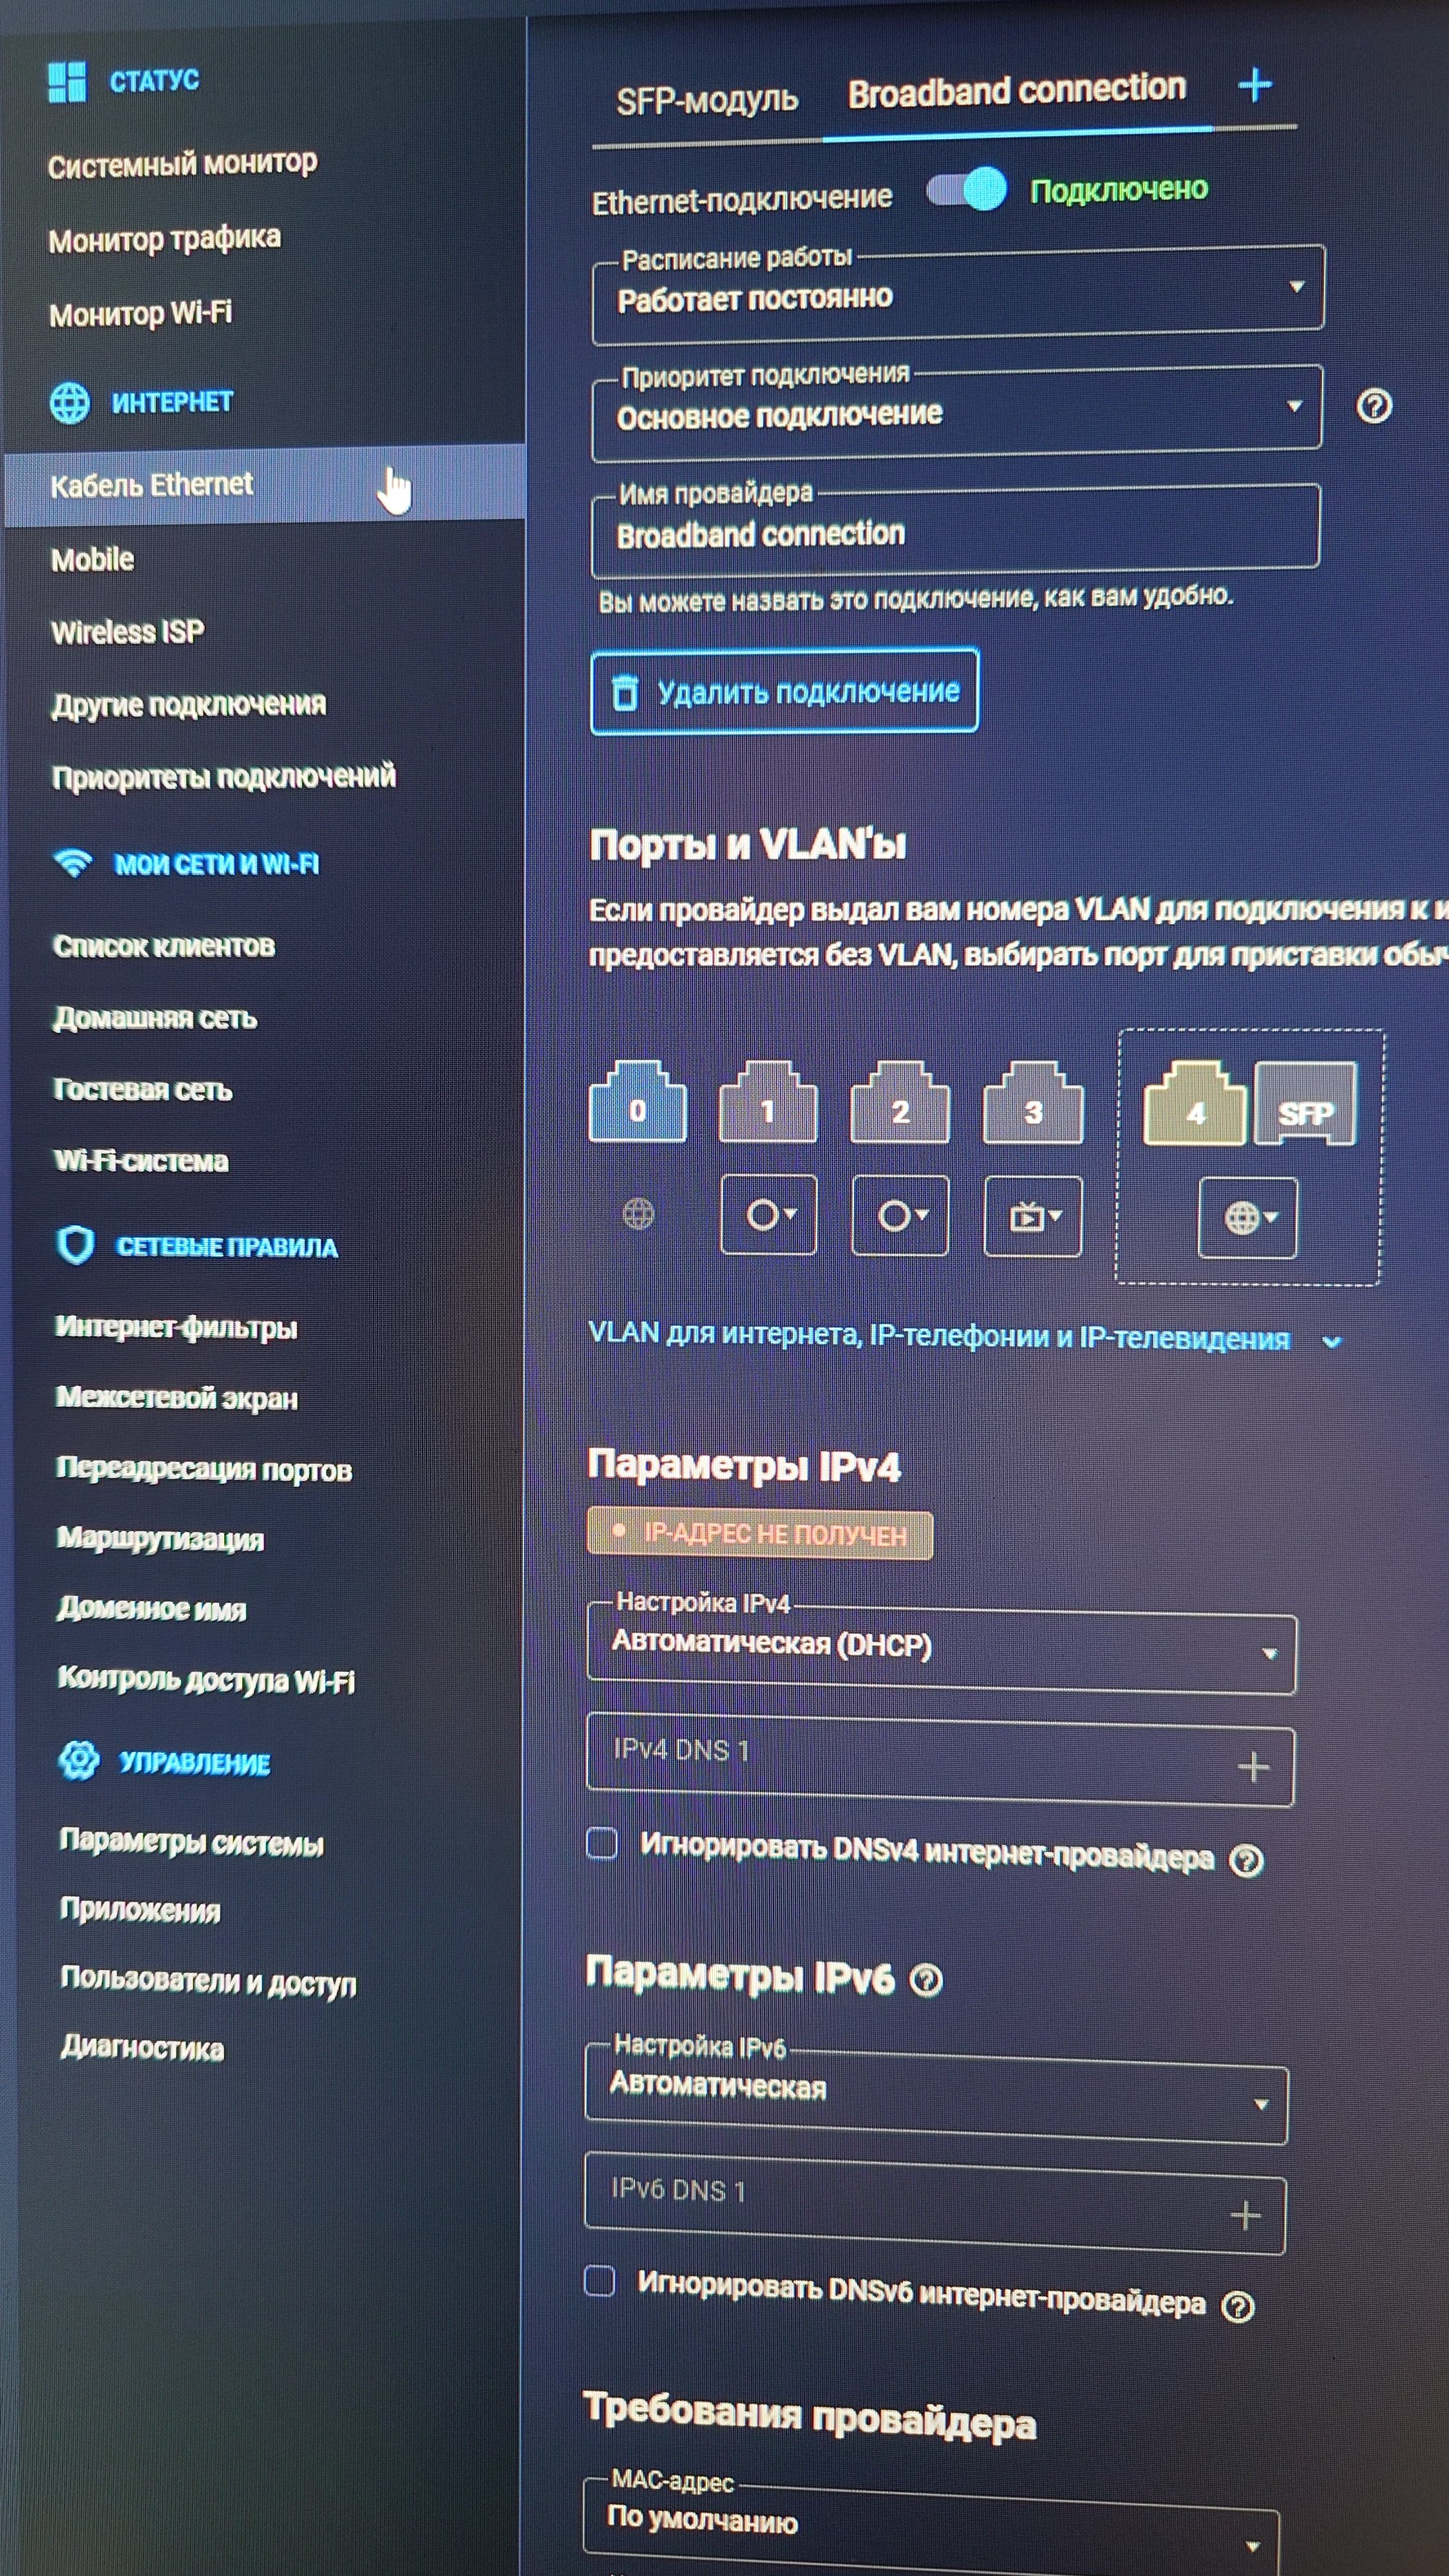Viewport: 1449px width, 2576px height.
Task: Click help icon next to Параметры IPv6
Action: point(927,1979)
